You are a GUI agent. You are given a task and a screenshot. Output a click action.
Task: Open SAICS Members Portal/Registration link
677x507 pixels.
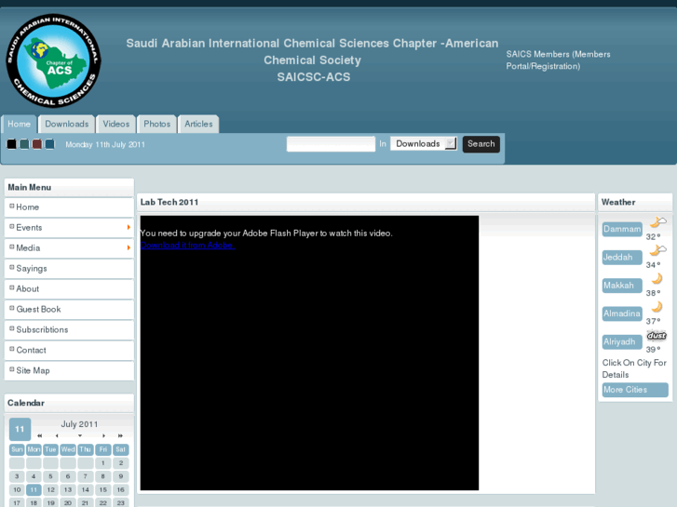558,60
